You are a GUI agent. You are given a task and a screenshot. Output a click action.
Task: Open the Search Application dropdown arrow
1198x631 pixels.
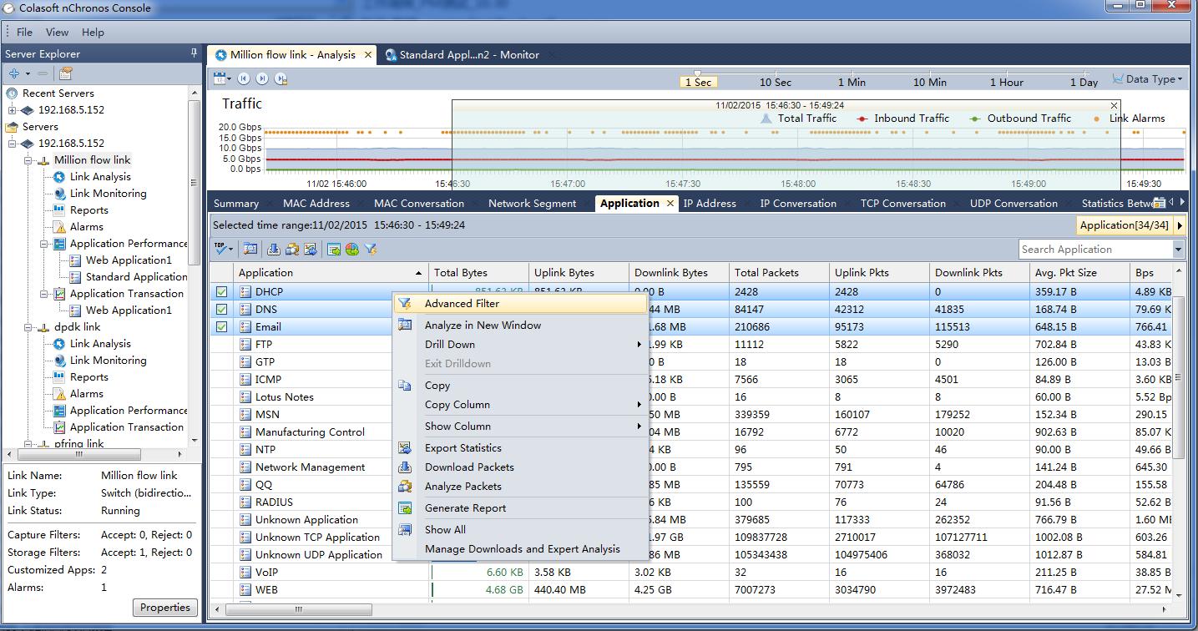(x=1178, y=249)
